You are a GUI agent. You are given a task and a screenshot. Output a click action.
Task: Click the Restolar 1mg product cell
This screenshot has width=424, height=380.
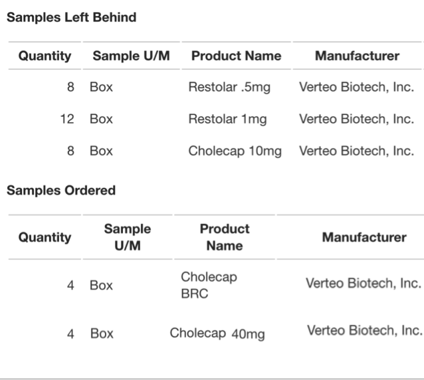click(x=228, y=120)
